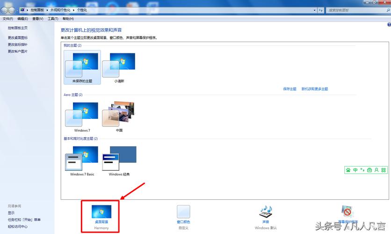Toggle the punctuation mode icon in IME toolbar
Viewport: 391px width, 234px height.
(x=362, y=170)
